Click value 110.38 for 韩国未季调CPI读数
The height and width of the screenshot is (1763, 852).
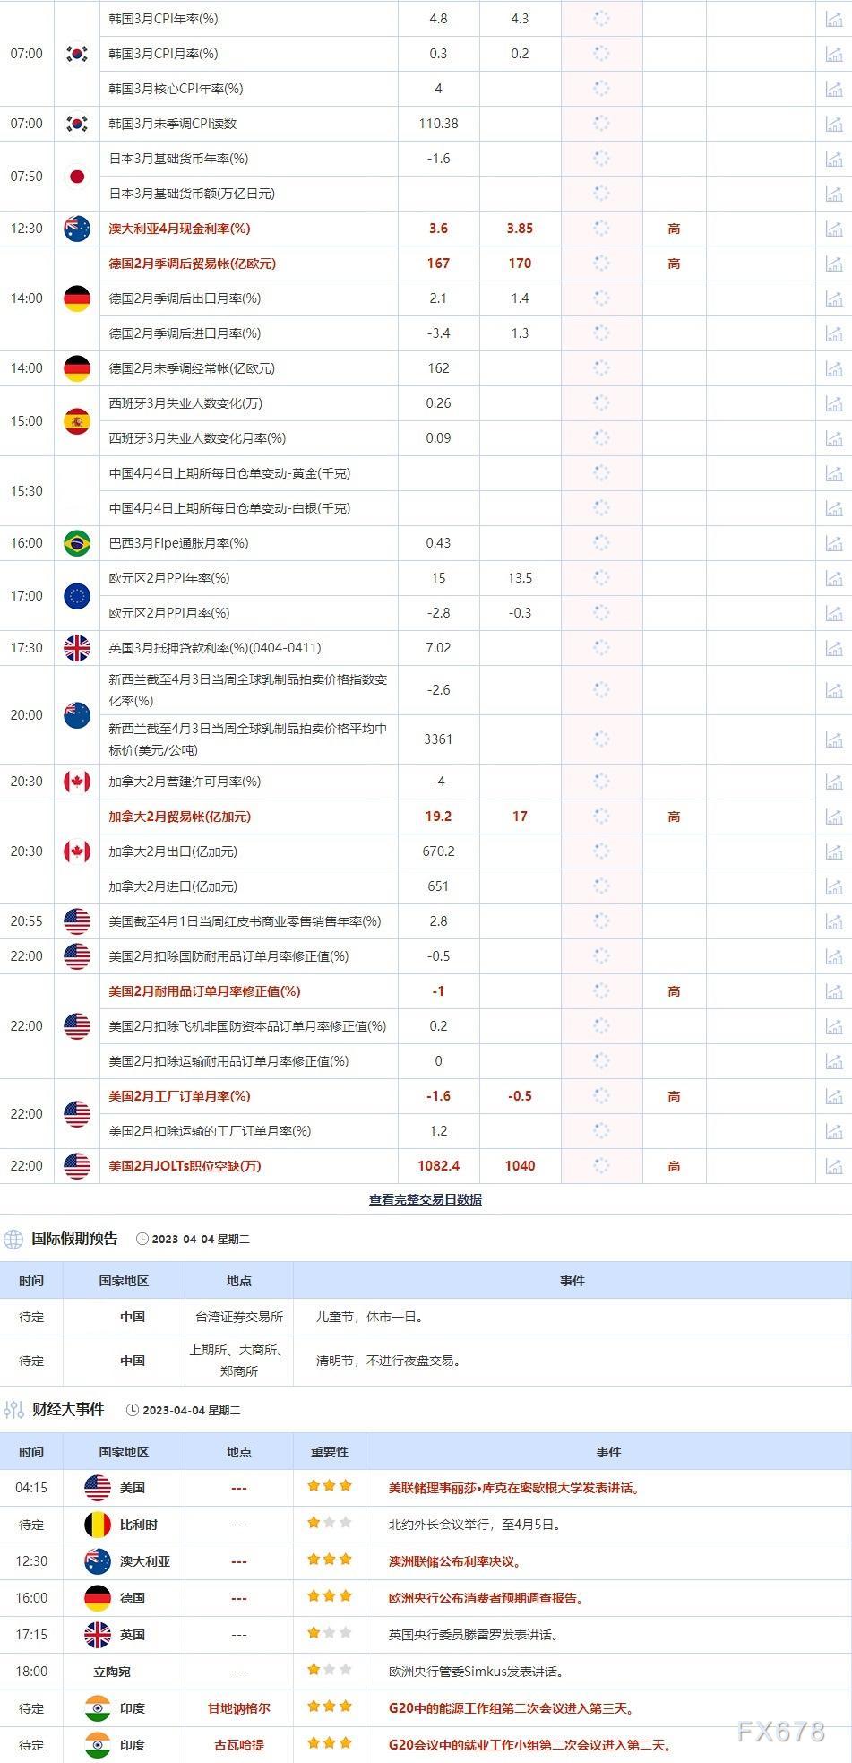click(x=438, y=124)
